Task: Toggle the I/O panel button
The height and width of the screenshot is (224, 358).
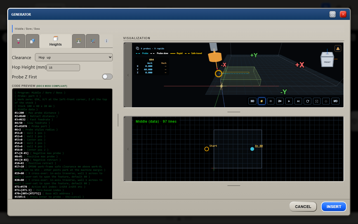Action: (x=335, y=101)
